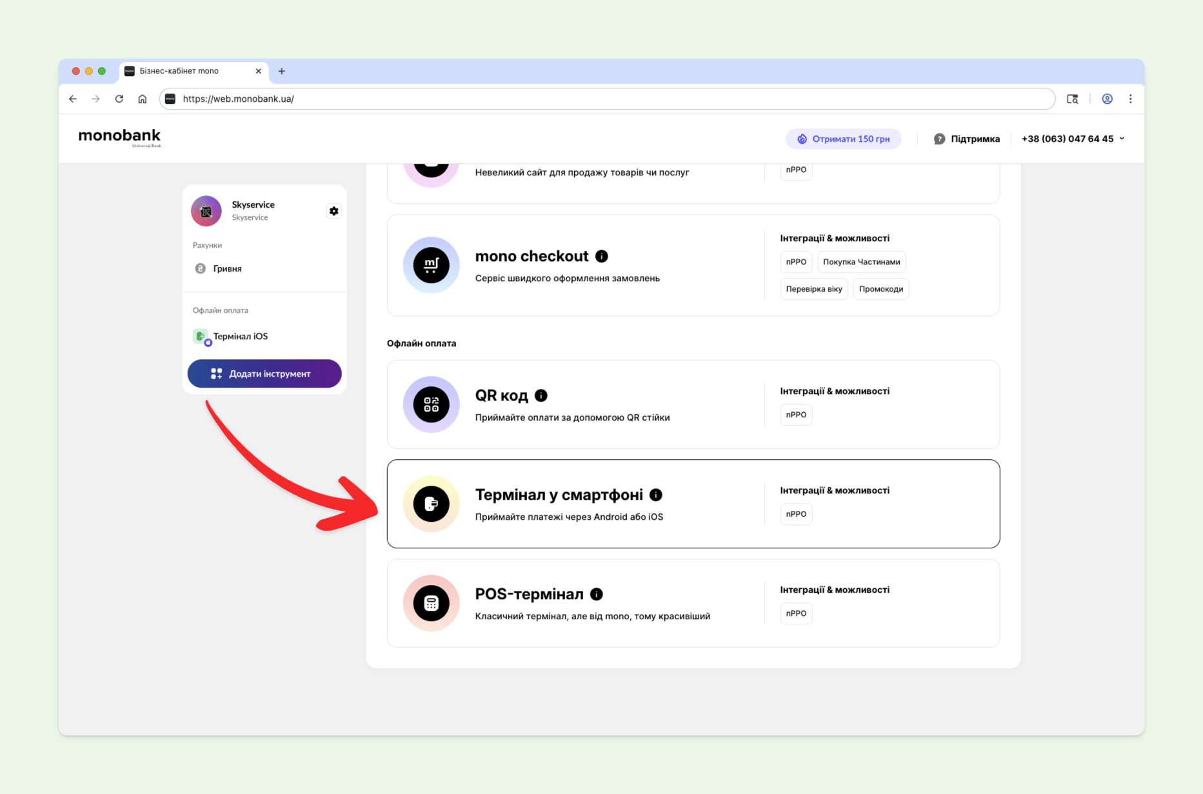The width and height of the screenshot is (1203, 794).
Task: Click the QR код round icon
Action: click(x=431, y=404)
